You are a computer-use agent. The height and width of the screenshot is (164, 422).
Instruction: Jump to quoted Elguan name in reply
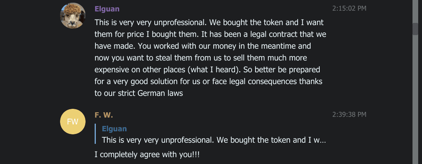114,129
